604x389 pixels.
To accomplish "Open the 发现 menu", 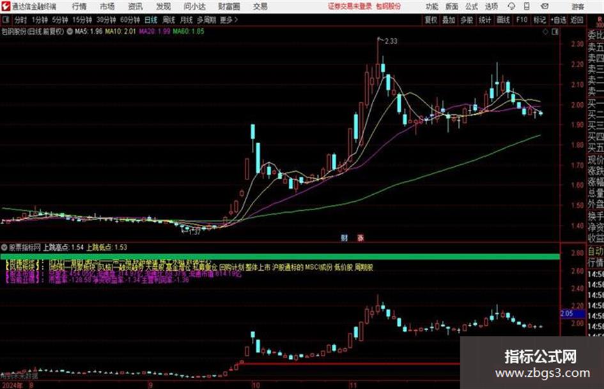I will coord(164,6).
